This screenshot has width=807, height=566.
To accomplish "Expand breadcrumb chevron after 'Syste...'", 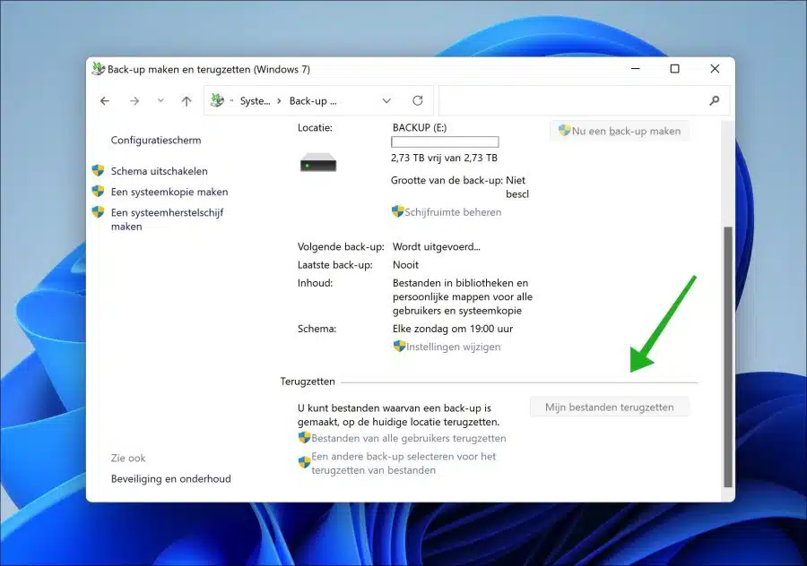I will 279,101.
